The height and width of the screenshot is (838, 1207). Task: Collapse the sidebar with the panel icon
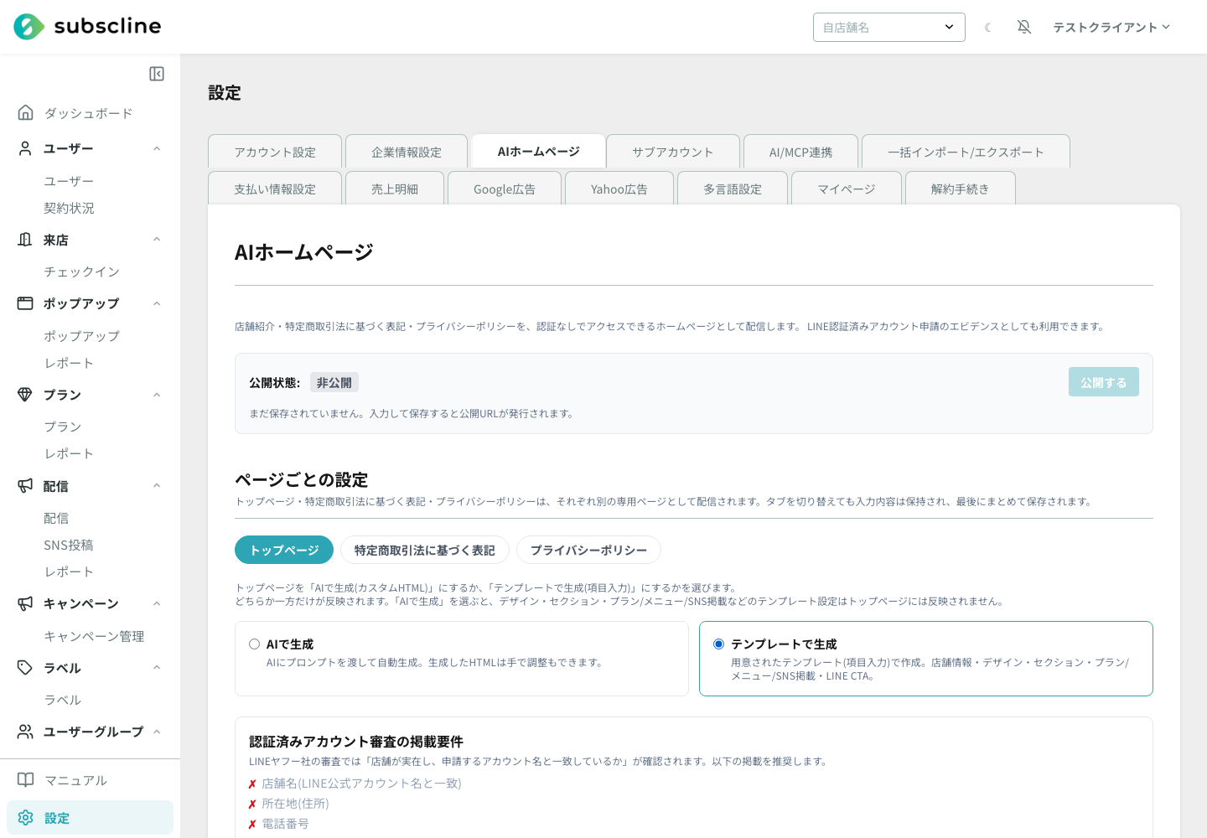pyautogui.click(x=157, y=74)
